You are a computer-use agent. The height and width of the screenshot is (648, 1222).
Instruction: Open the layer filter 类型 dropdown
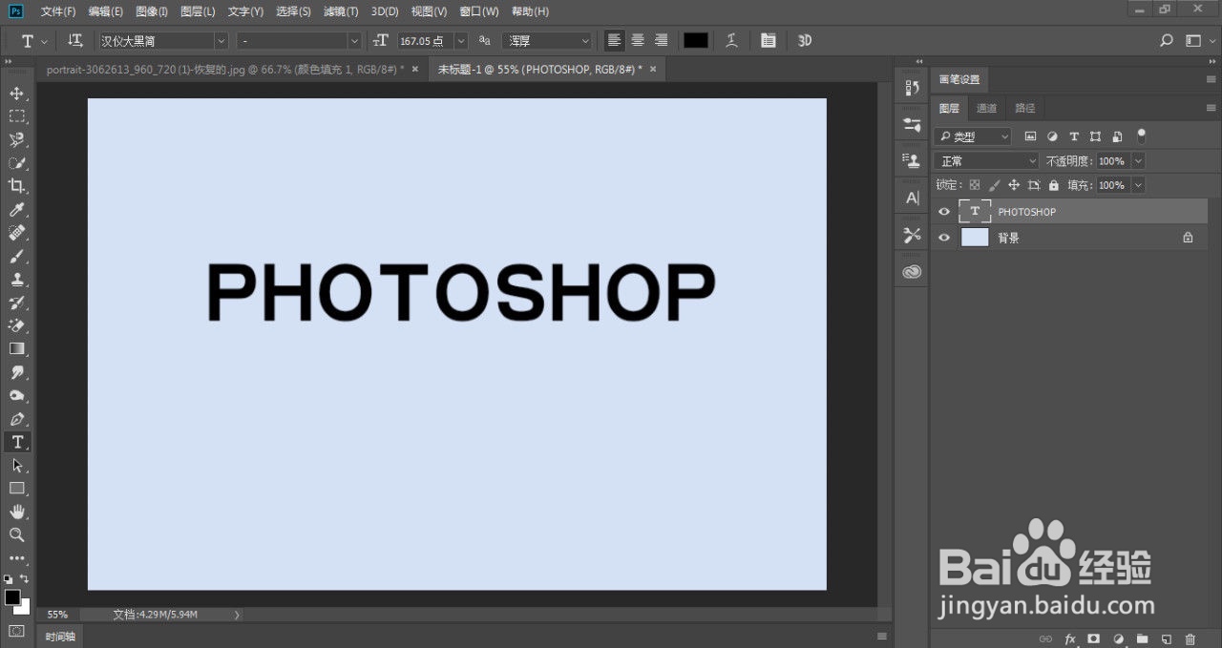[x=974, y=136]
